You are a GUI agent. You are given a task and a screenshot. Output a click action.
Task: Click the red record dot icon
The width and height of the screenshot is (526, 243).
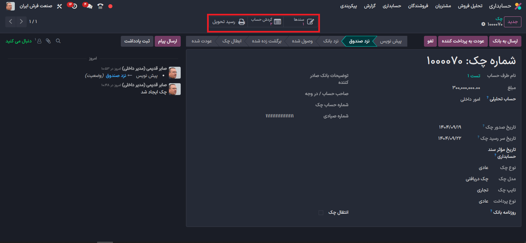(110, 6)
